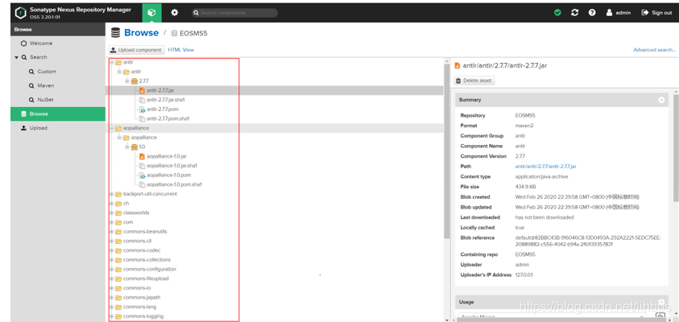The height and width of the screenshot is (322, 679).
Task: Collapse the Search section in sidebar
Action: coord(16,58)
